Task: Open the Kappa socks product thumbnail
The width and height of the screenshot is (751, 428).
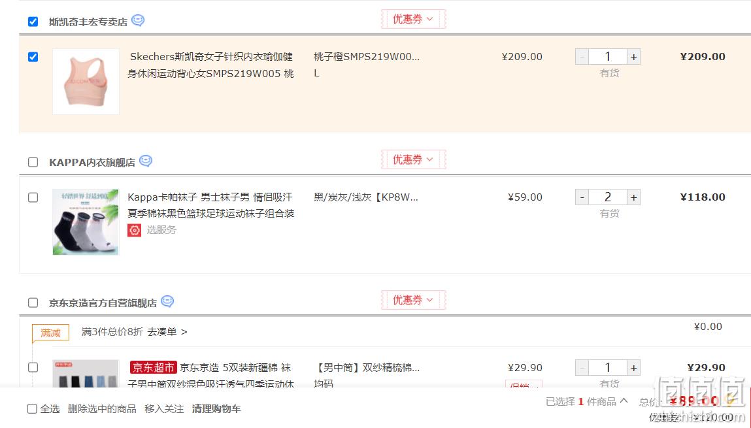Action: tap(86, 222)
